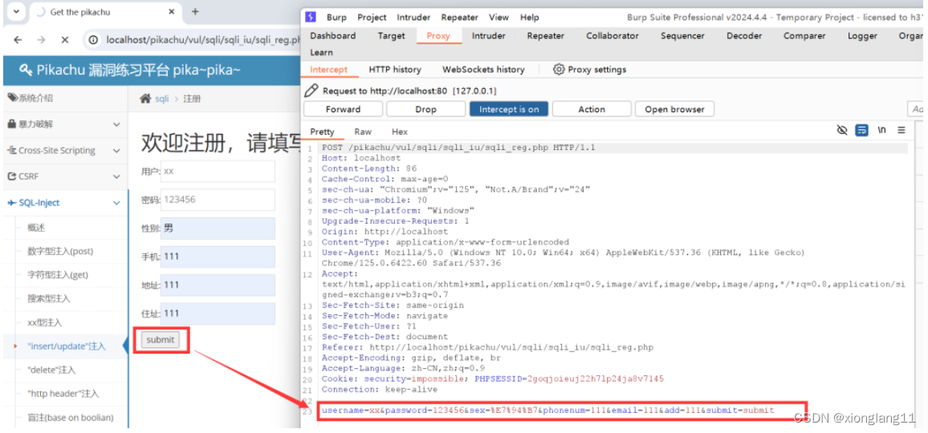Click the browser address bar URL
This screenshot has width=928, height=433.
(202, 39)
